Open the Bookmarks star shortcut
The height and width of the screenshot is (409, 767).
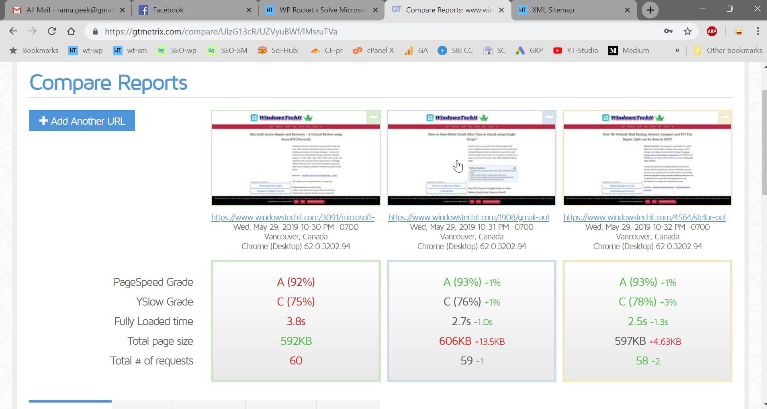[x=34, y=51]
